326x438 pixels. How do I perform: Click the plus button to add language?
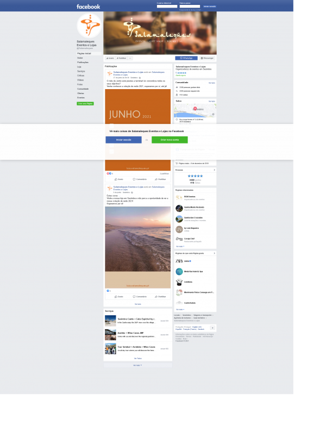pyautogui.click(x=212, y=328)
